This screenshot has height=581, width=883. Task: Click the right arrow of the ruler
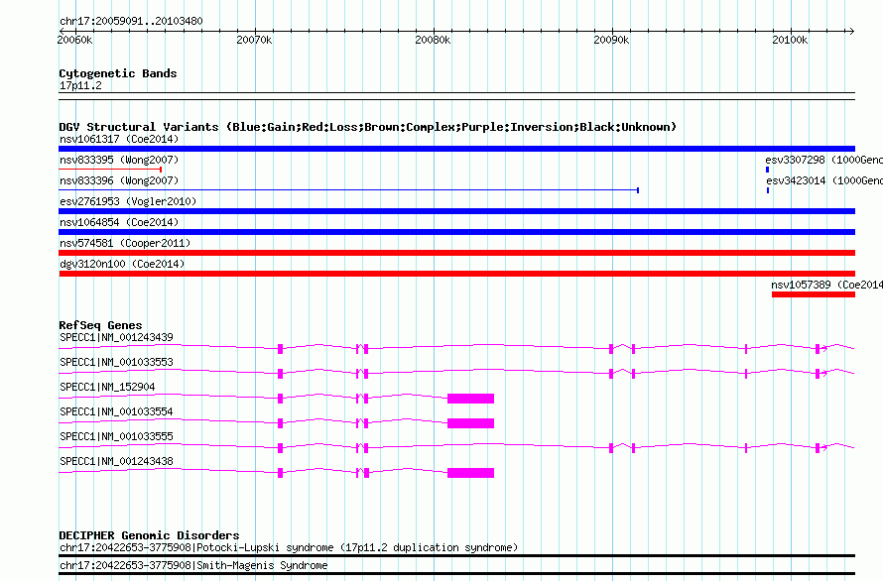(851, 31)
